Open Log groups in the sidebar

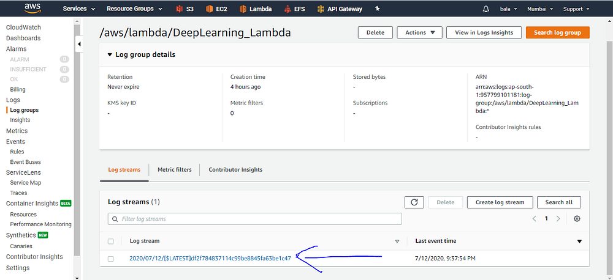click(x=25, y=110)
